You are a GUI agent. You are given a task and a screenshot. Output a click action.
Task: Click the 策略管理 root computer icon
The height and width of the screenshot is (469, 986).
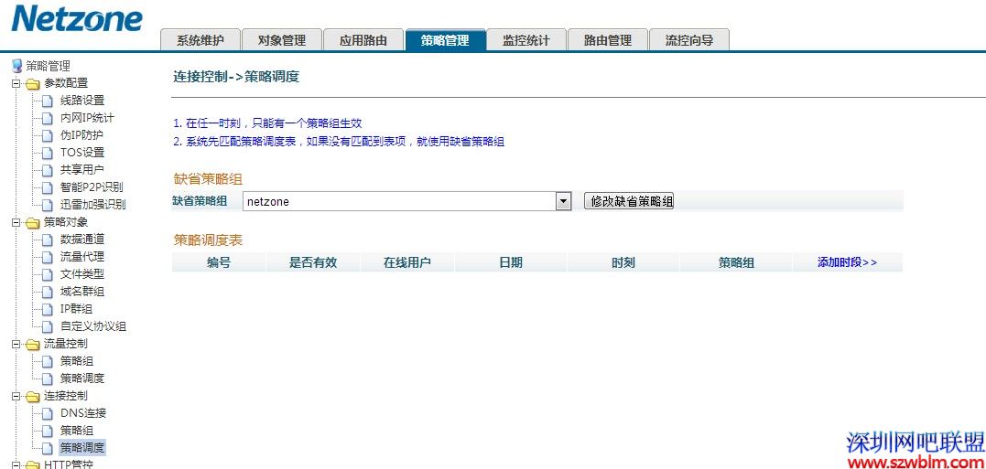coord(16,66)
